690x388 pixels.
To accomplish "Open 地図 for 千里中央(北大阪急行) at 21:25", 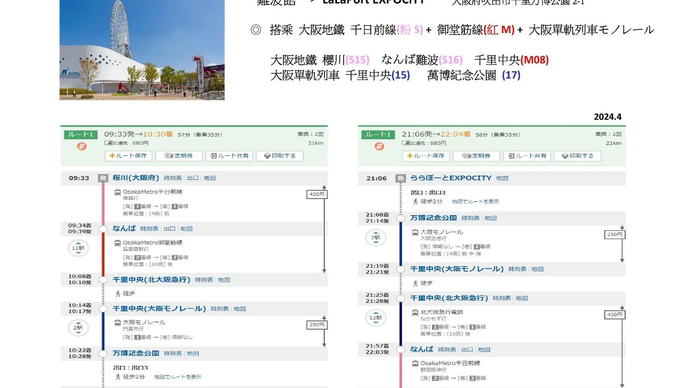I will point(521,298).
